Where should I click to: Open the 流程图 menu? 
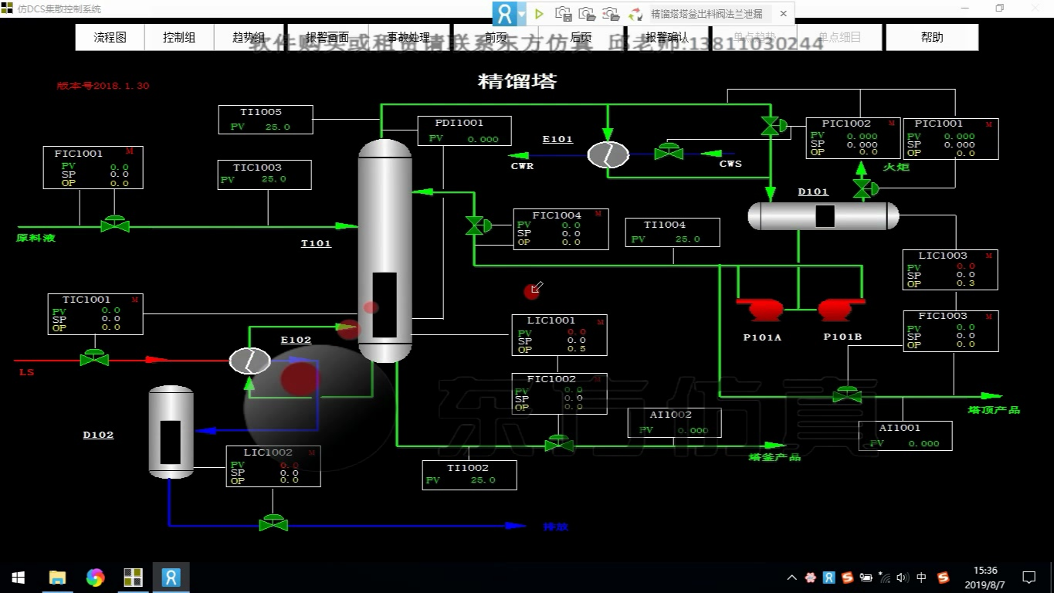(110, 37)
